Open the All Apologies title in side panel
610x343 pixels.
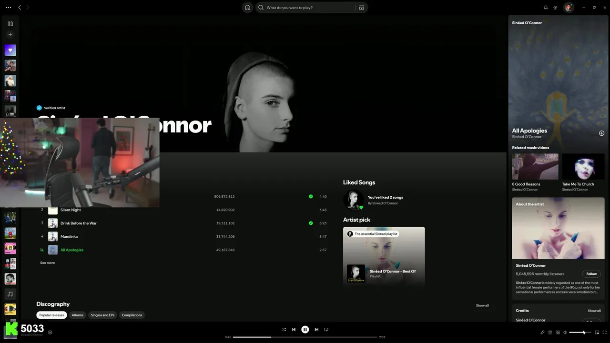click(529, 131)
